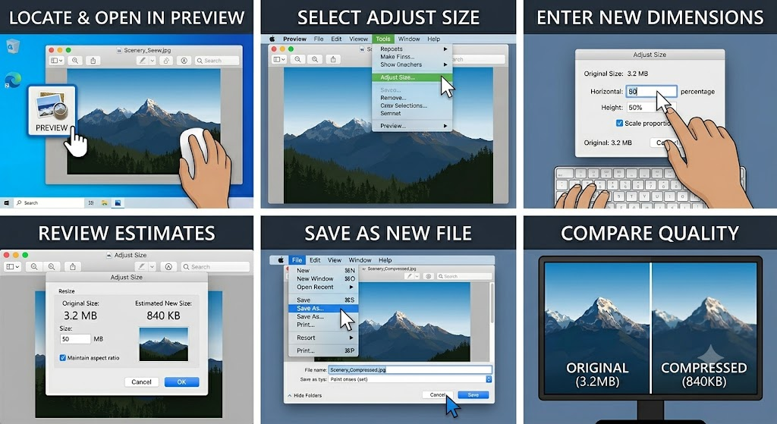Open the Tools menu in the menu bar
This screenshot has width=777, height=424.
point(382,39)
